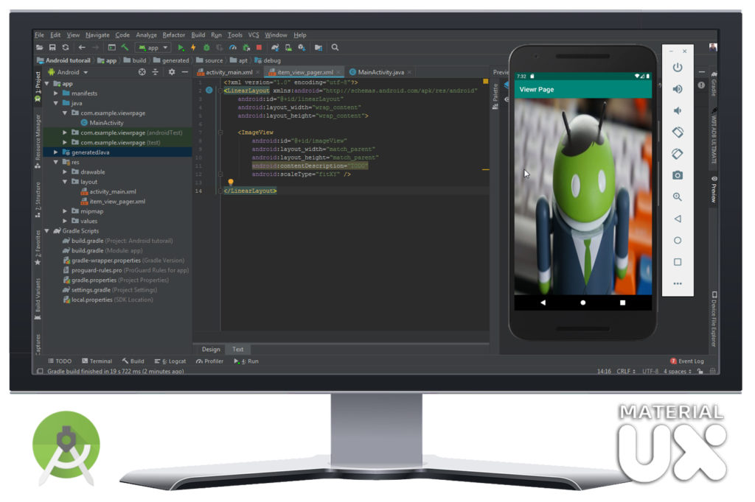Collapse the java folder
The height and width of the screenshot is (502, 755).
[x=56, y=103]
